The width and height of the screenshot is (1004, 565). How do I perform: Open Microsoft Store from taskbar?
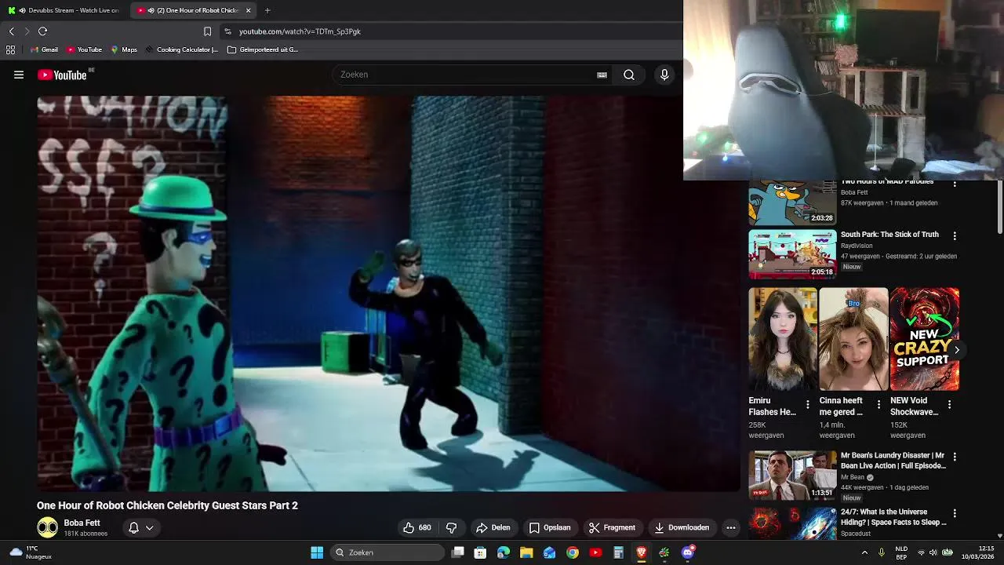[x=480, y=552]
